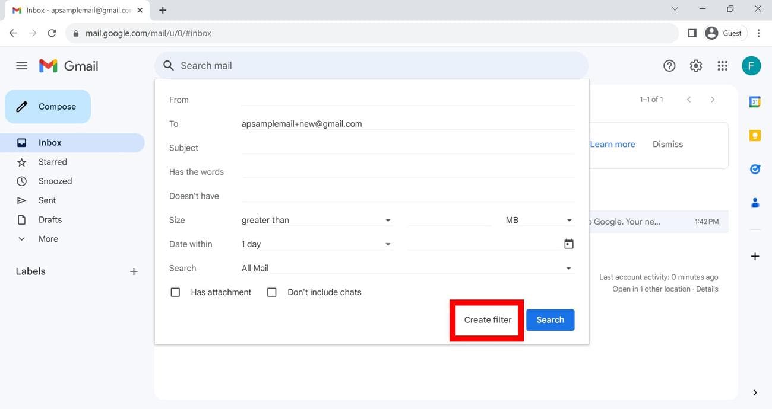This screenshot has width=772, height=409.
Task: Open Google Keep in the side panel
Action: tap(754, 135)
